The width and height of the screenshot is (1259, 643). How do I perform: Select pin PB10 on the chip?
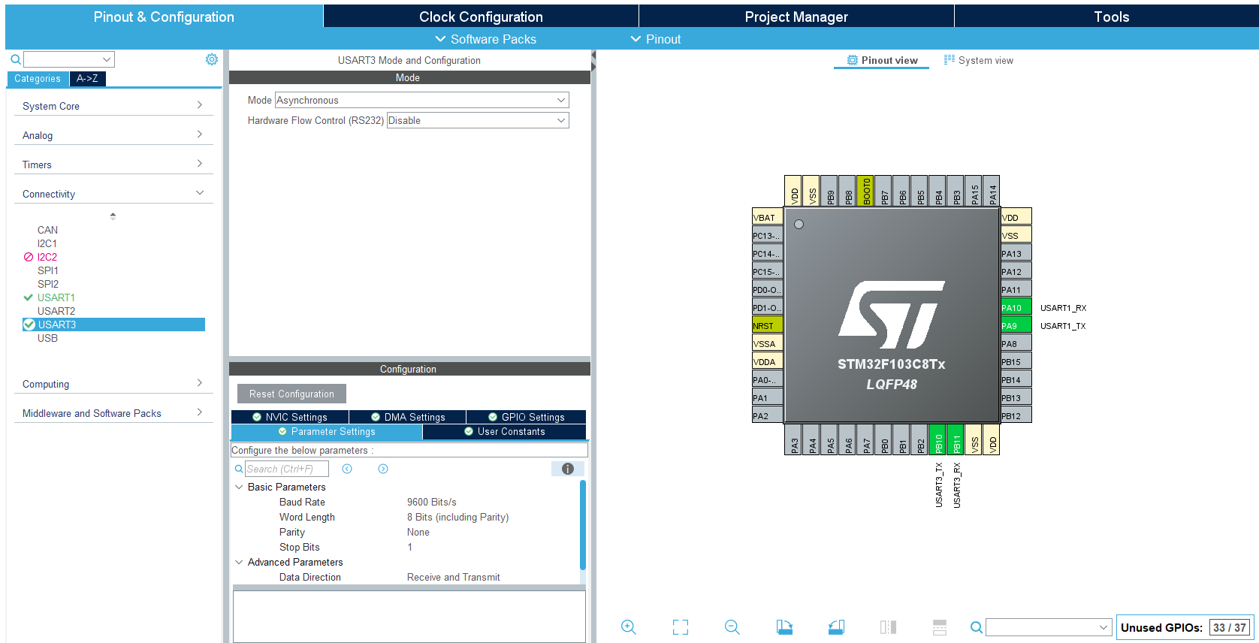click(x=938, y=439)
